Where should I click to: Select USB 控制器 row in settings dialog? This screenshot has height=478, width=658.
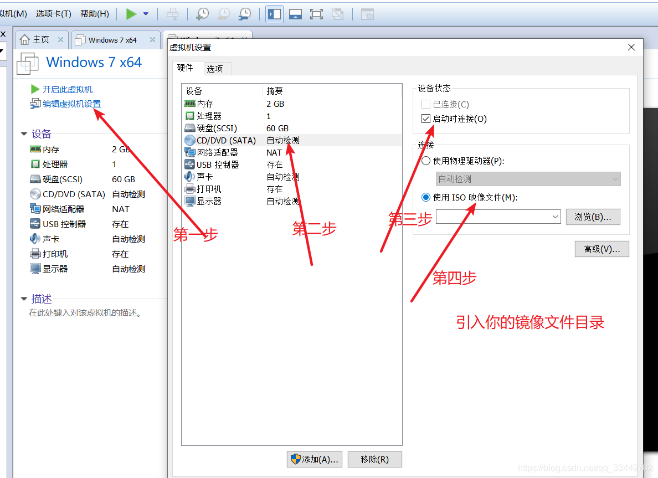292,165
